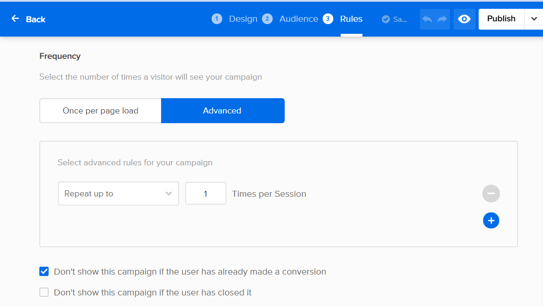The height and width of the screenshot is (307, 543).
Task: Open campaign preview with the eye icon
Action: pos(464,19)
